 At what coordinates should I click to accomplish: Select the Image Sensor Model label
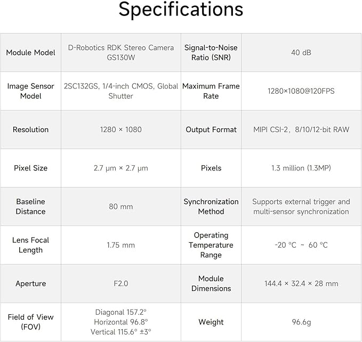(x=31, y=91)
